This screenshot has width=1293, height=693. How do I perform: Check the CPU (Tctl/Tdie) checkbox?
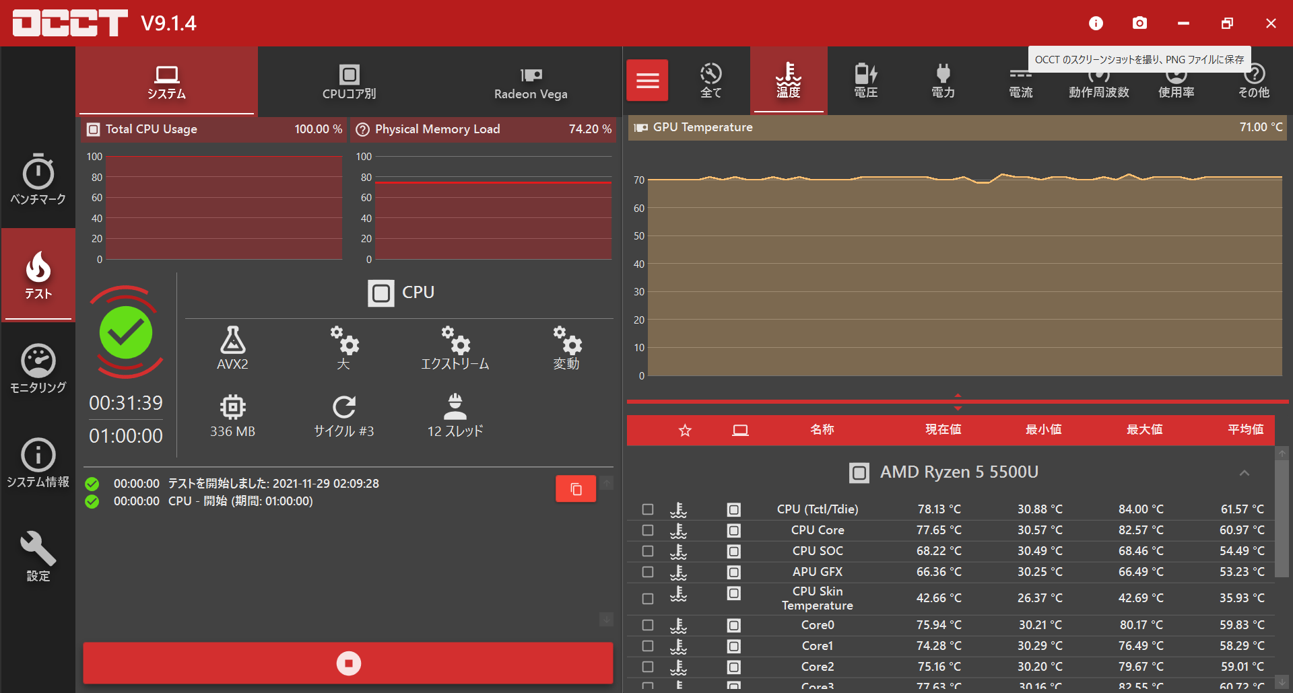coord(648,509)
